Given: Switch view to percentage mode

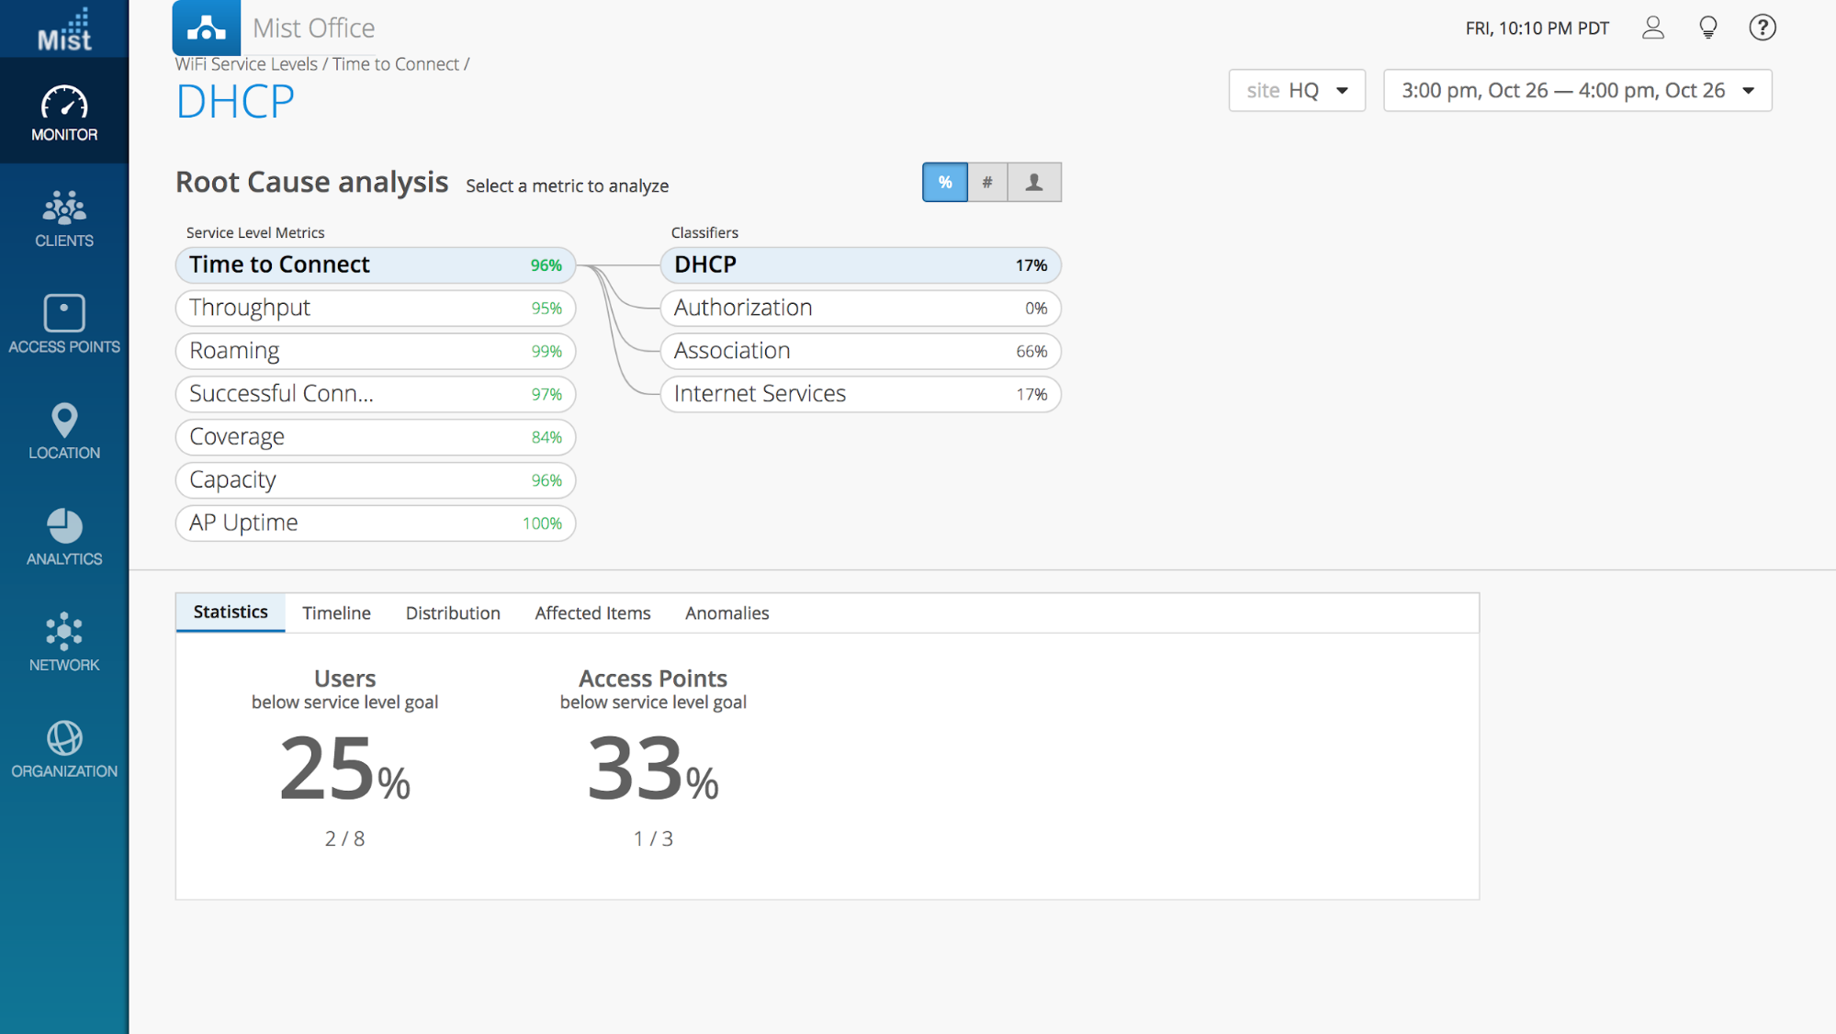Looking at the screenshot, I should pyautogui.click(x=944, y=182).
